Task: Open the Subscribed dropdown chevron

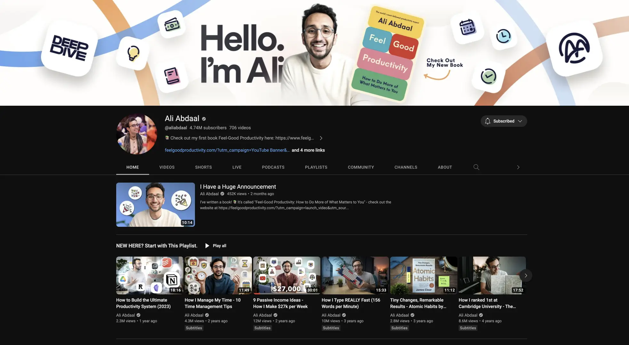Action: (x=520, y=121)
